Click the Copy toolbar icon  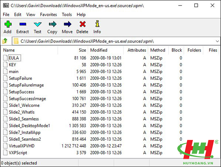click(53, 24)
